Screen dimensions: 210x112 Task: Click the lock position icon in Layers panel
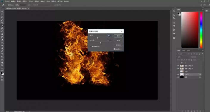(187, 60)
